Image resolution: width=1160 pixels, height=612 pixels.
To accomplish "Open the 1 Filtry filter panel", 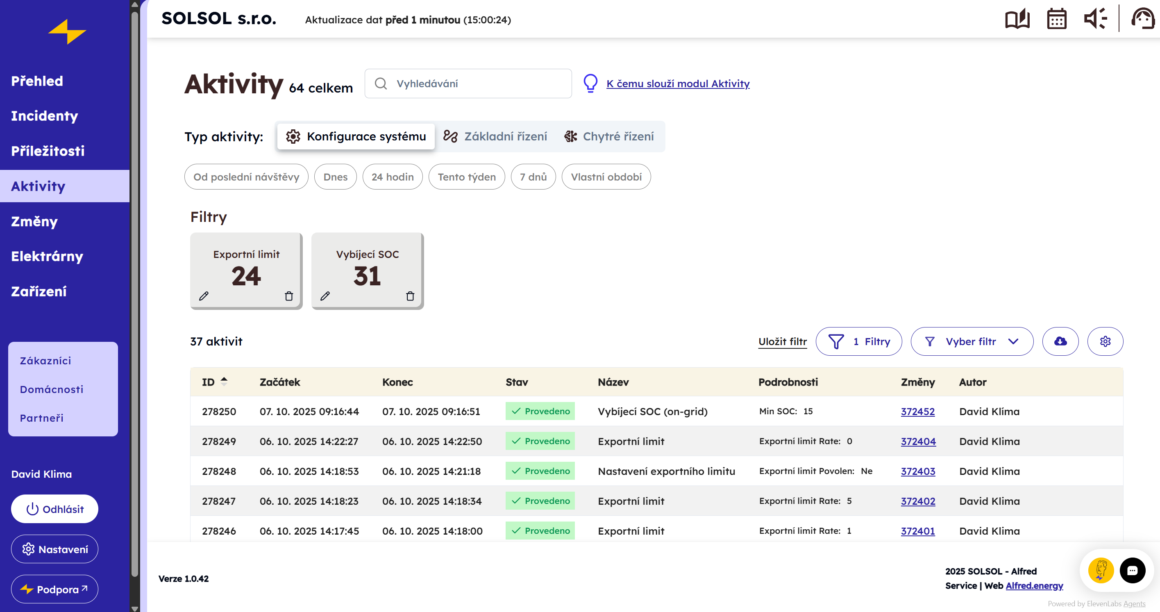I will (858, 341).
